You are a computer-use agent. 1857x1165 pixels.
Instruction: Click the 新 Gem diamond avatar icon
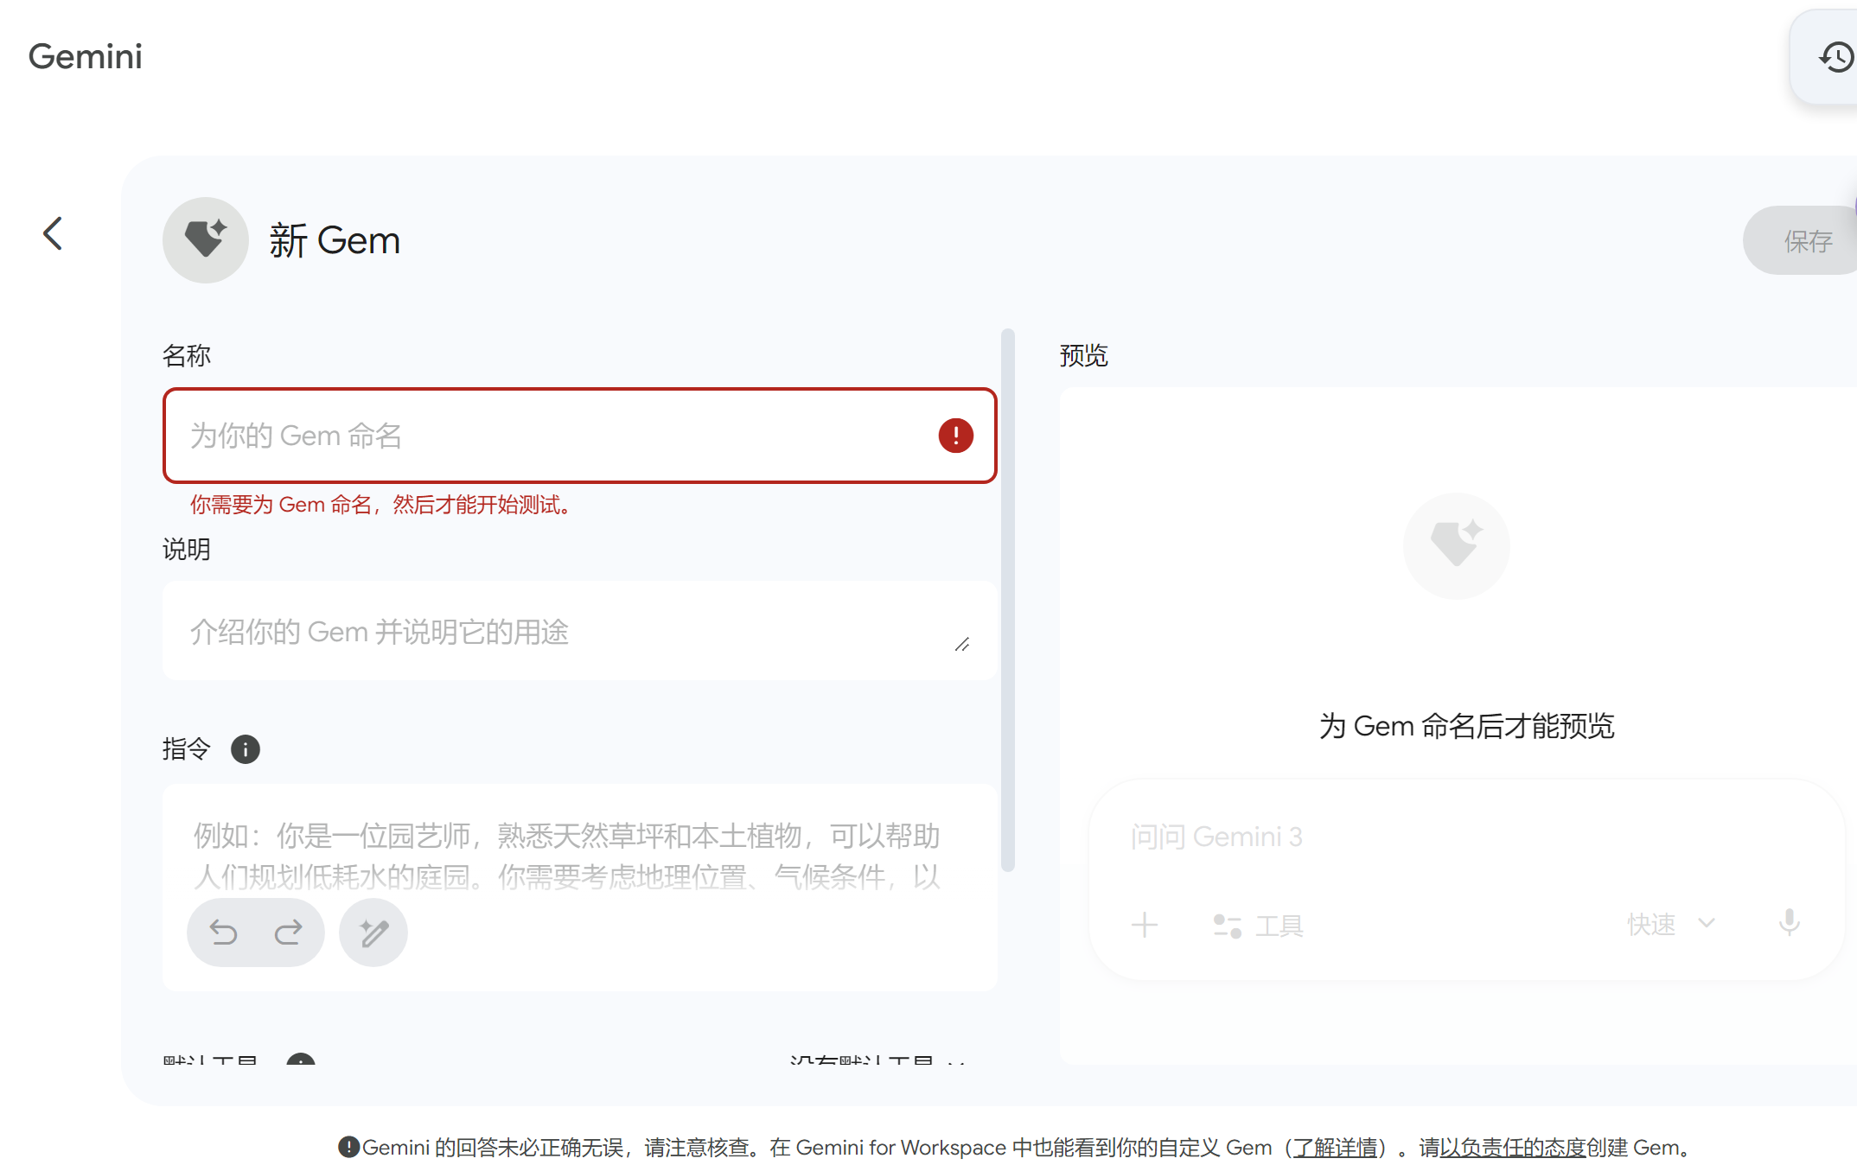coord(206,240)
